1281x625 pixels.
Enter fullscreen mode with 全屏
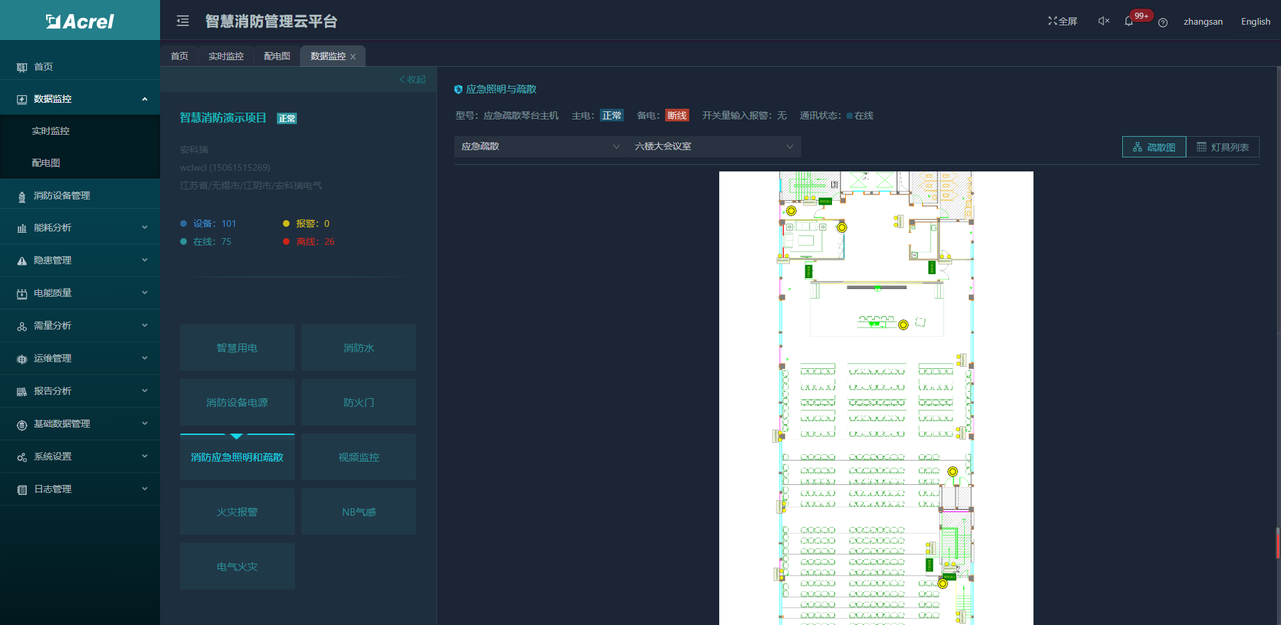point(1063,21)
